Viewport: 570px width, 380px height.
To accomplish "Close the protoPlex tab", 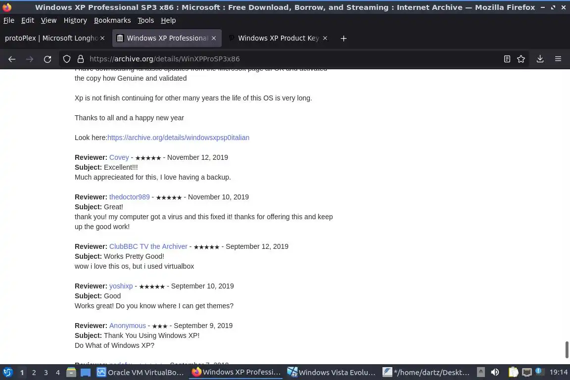I will tap(102, 38).
